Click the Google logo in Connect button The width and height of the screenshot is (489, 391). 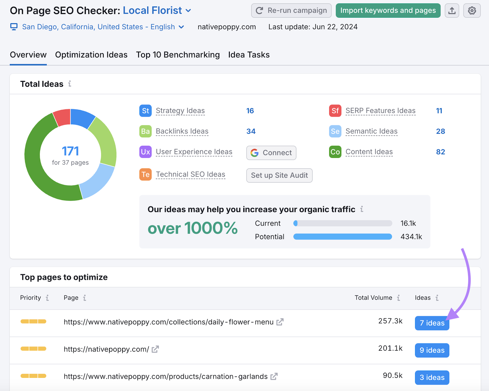255,153
